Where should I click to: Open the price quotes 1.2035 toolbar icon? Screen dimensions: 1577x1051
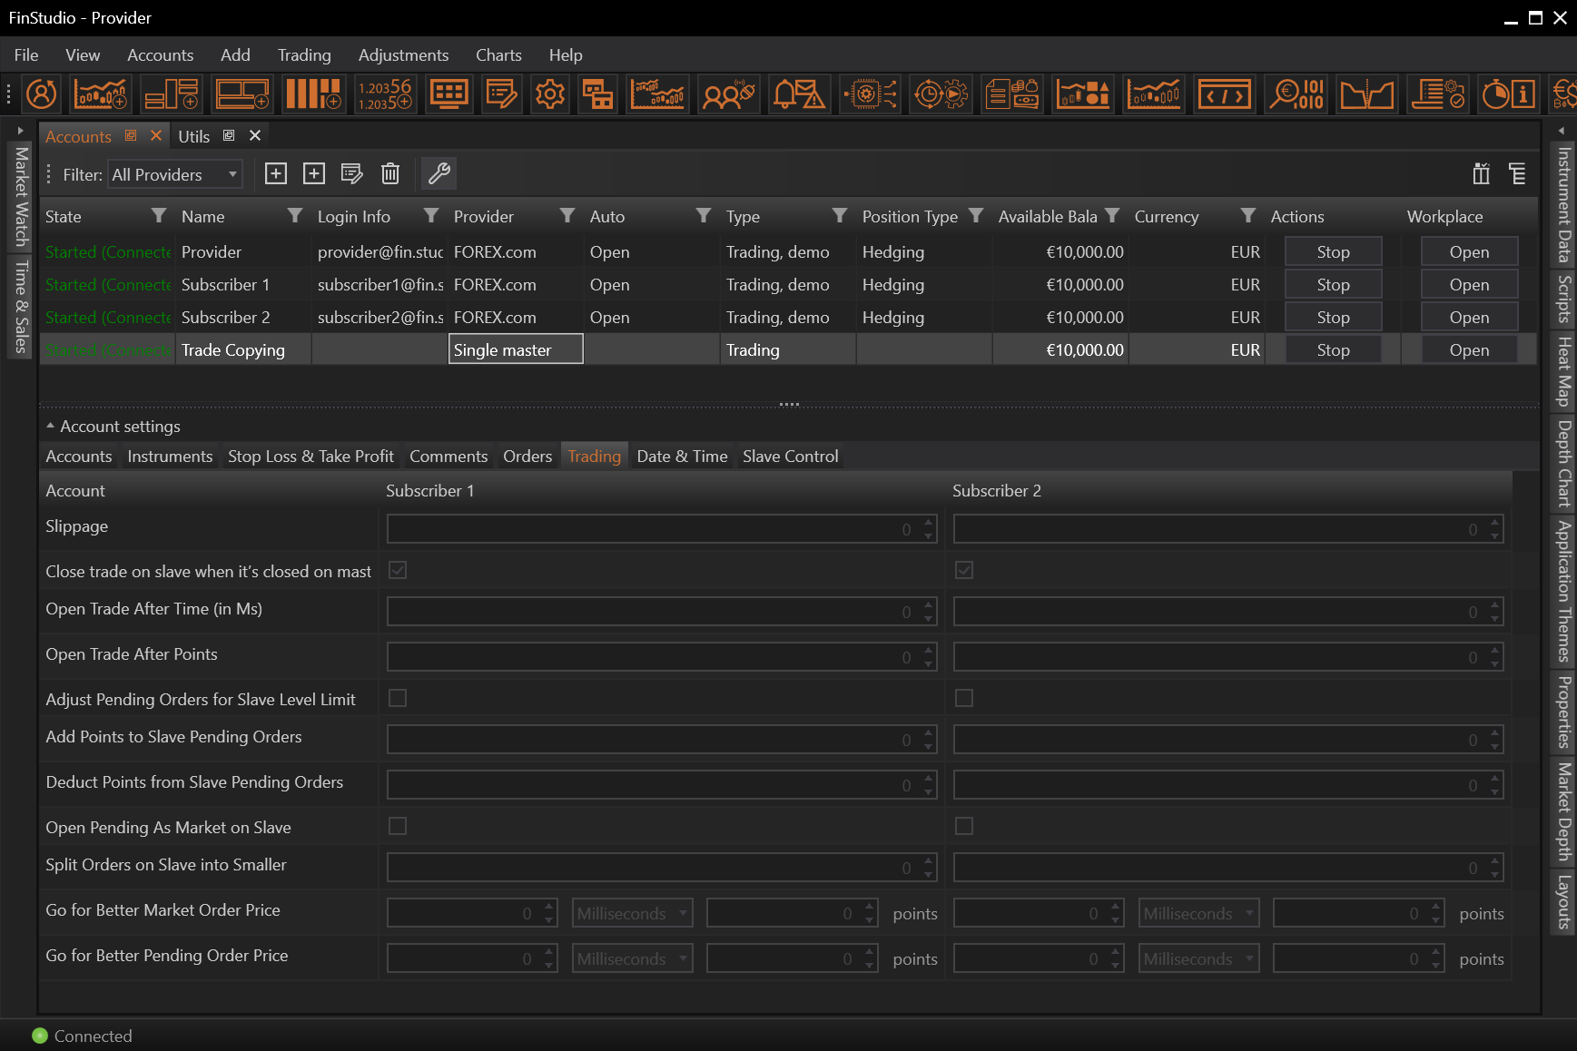point(384,94)
